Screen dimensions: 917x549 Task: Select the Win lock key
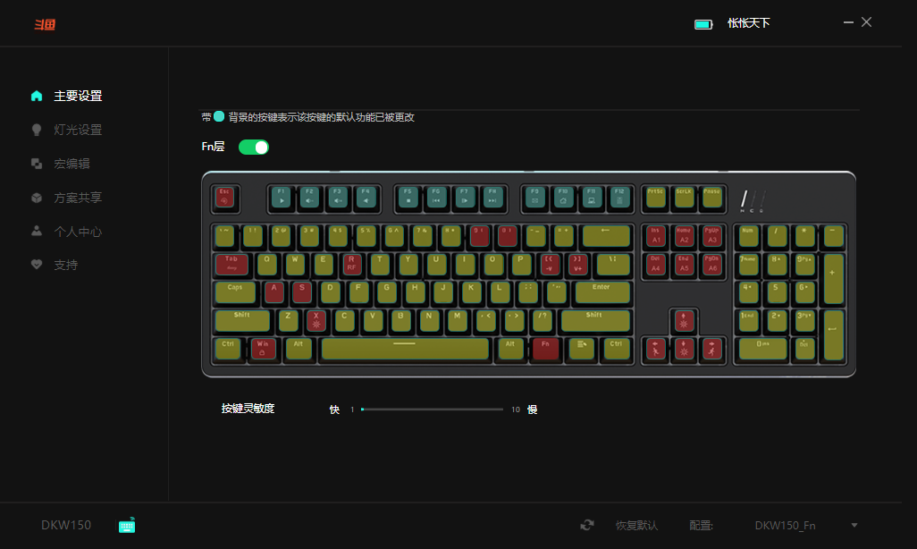click(263, 349)
